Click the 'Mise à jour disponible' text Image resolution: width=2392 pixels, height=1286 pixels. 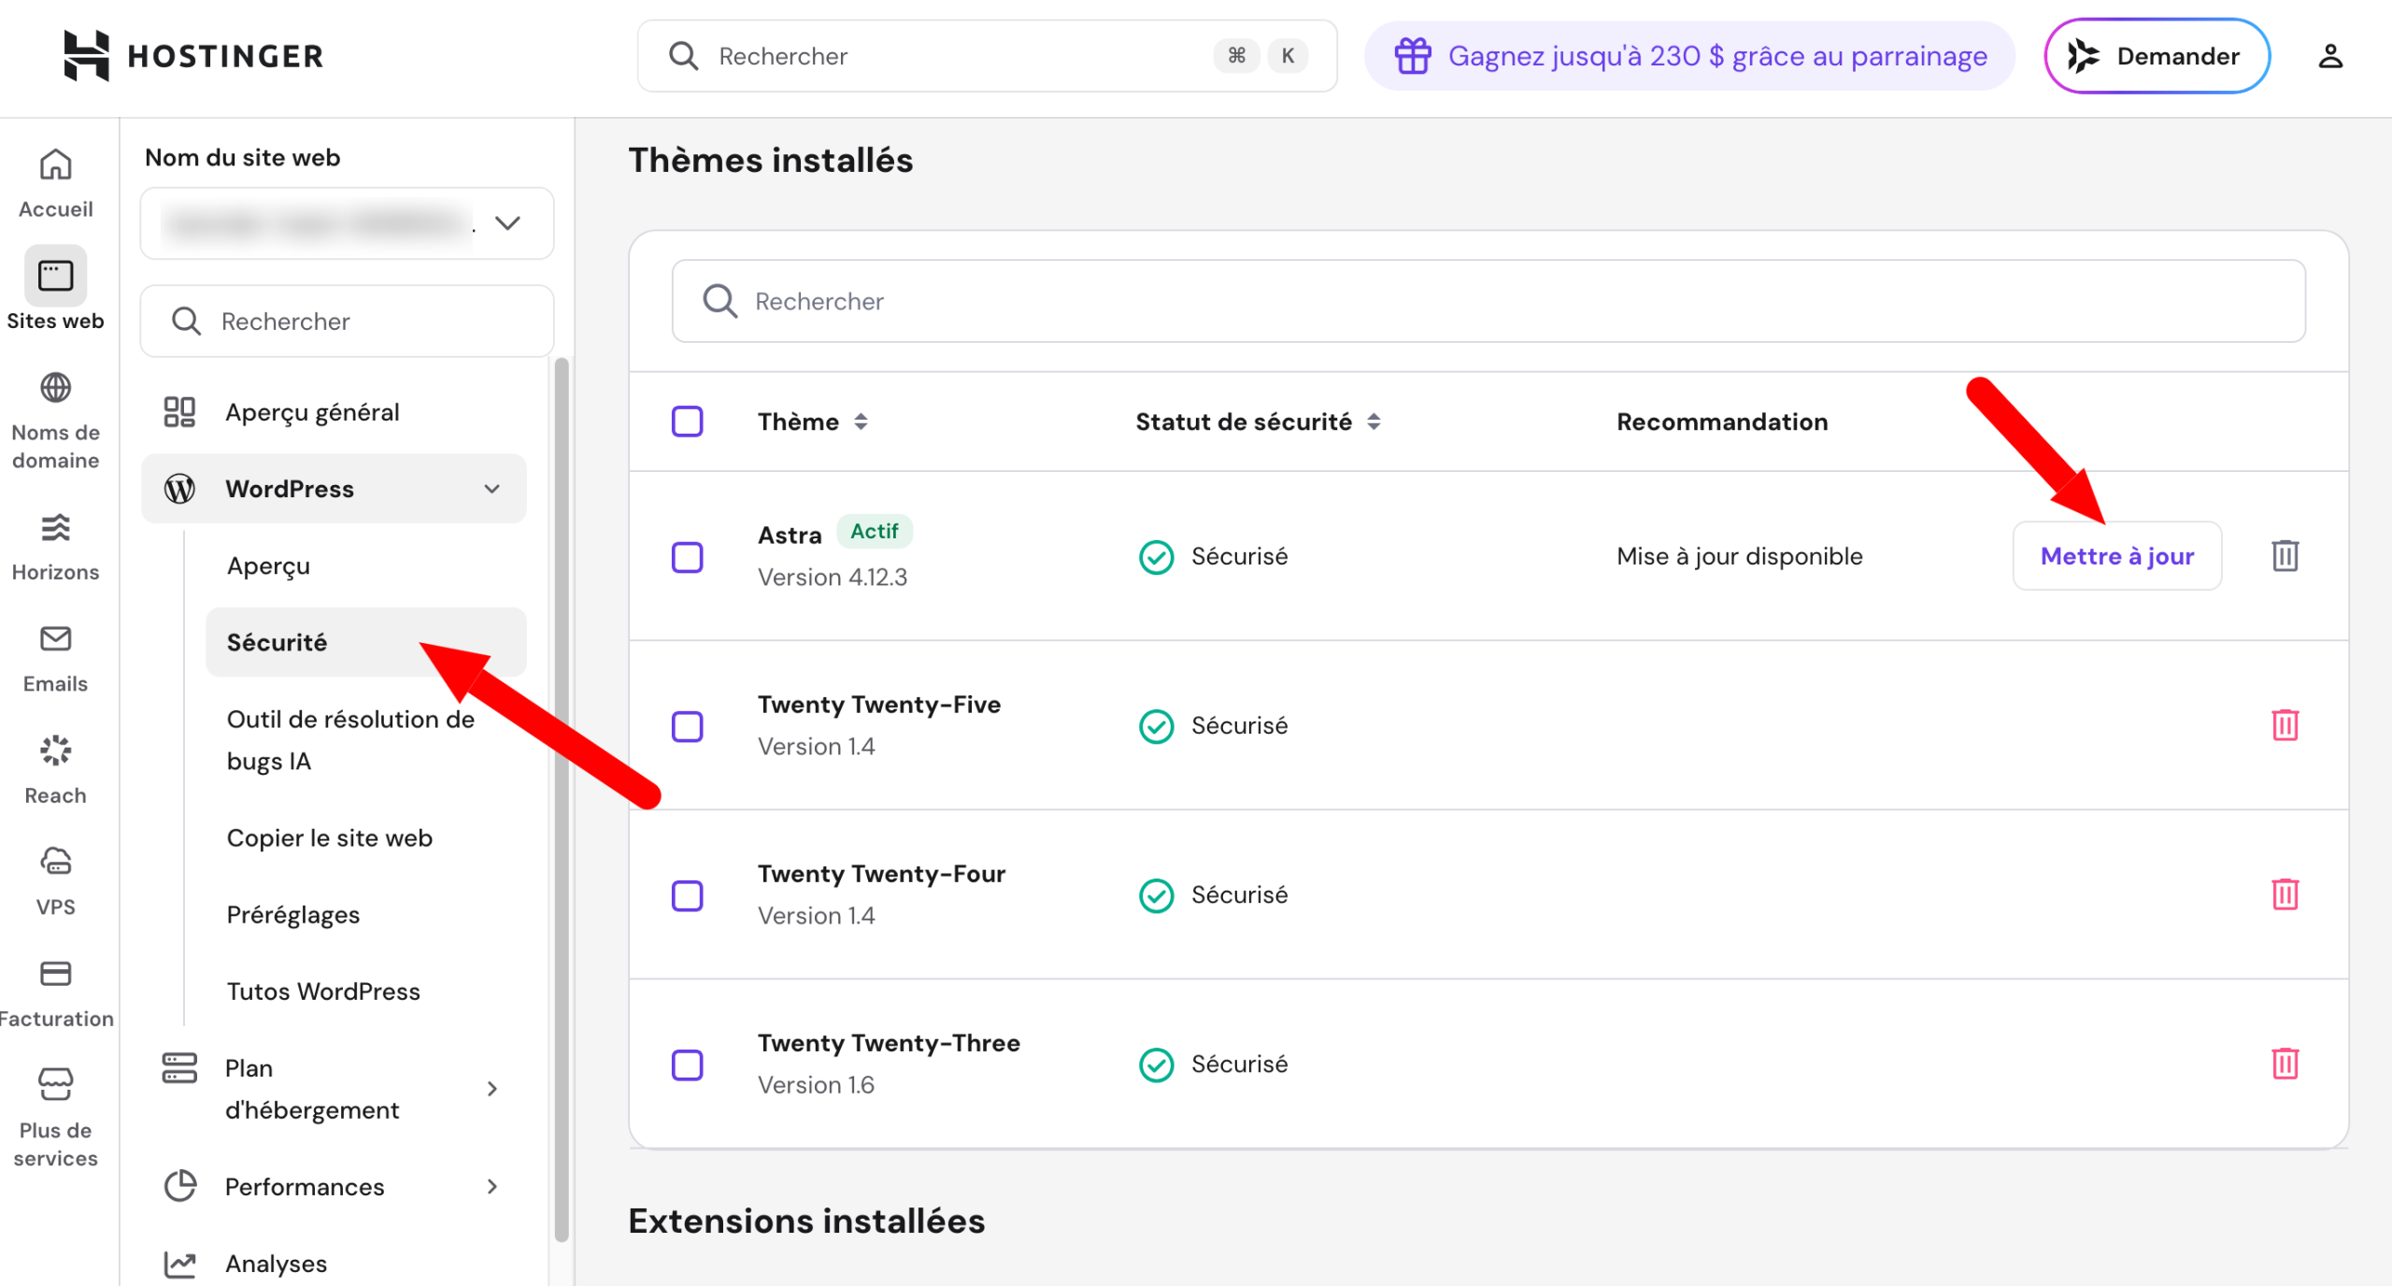1739,556
